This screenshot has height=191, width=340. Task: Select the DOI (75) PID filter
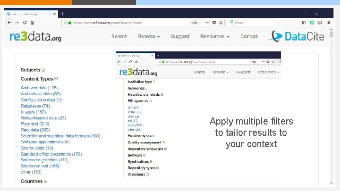(133, 108)
